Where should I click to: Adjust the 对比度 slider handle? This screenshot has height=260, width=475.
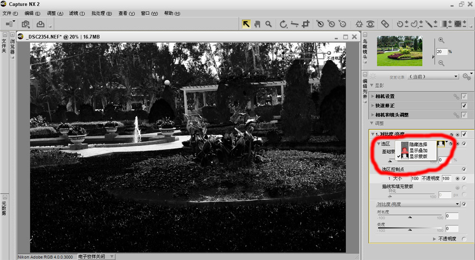point(410,217)
